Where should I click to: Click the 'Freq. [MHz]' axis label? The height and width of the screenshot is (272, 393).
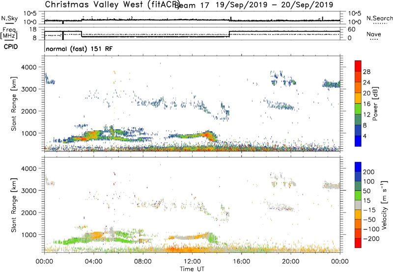tap(9, 33)
